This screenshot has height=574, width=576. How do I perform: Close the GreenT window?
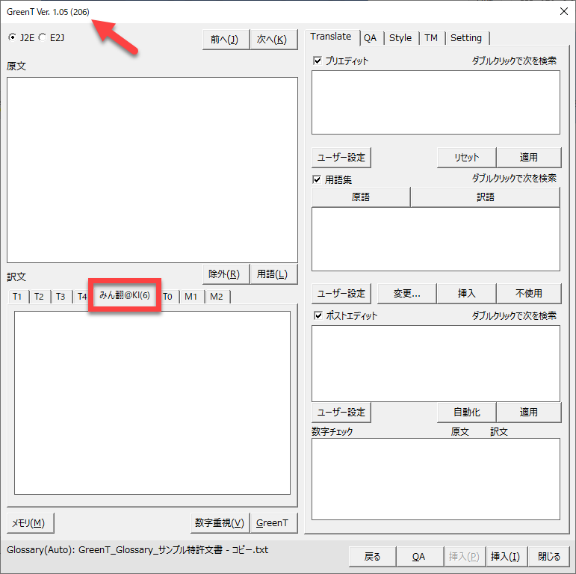pyautogui.click(x=563, y=10)
